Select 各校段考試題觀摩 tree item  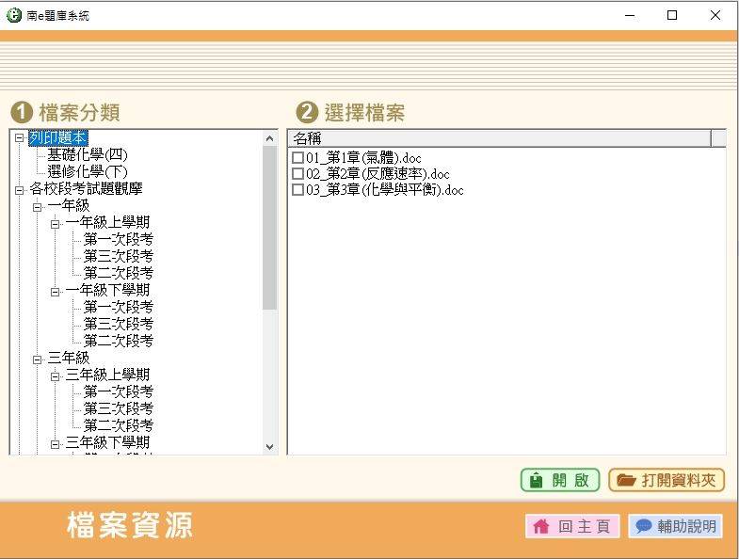[86, 188]
